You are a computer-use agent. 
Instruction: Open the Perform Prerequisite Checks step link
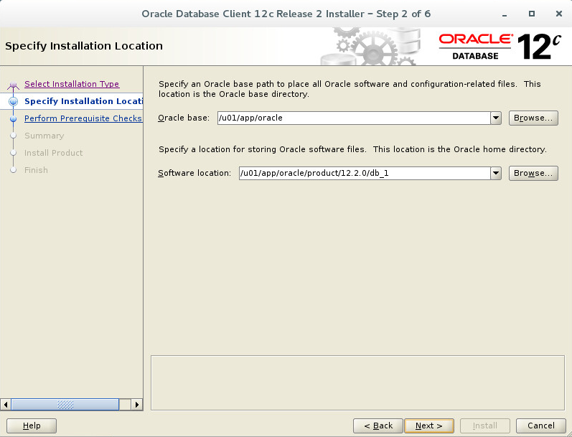click(x=83, y=118)
